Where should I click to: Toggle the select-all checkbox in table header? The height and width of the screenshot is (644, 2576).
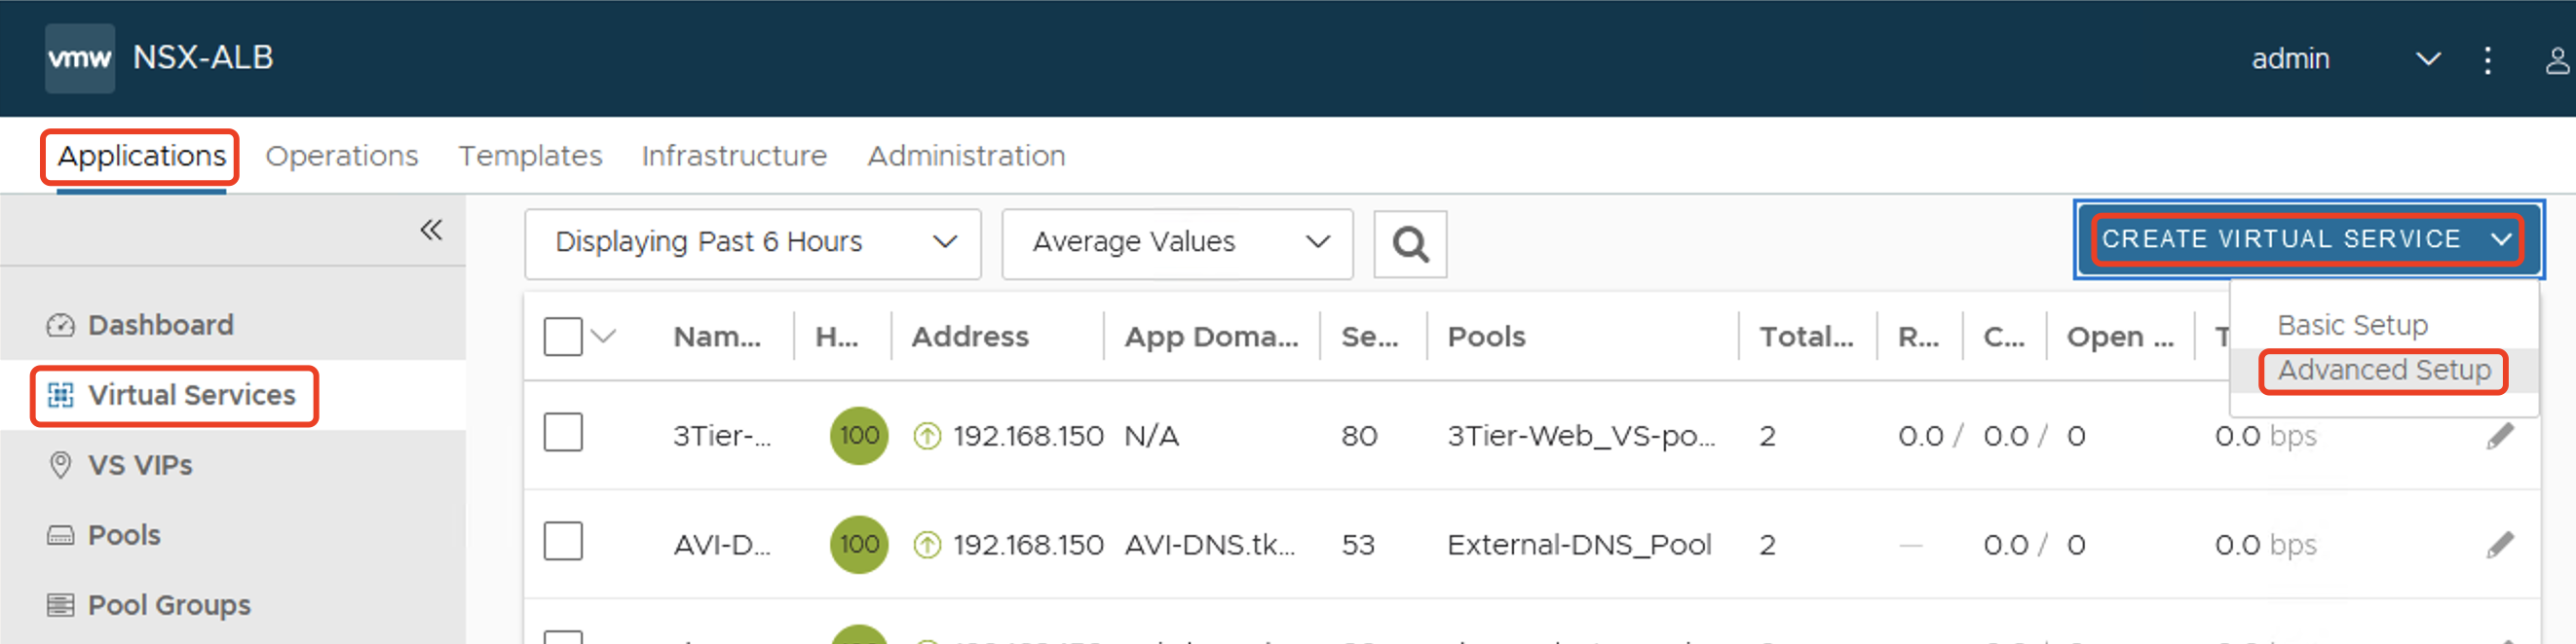tap(563, 337)
